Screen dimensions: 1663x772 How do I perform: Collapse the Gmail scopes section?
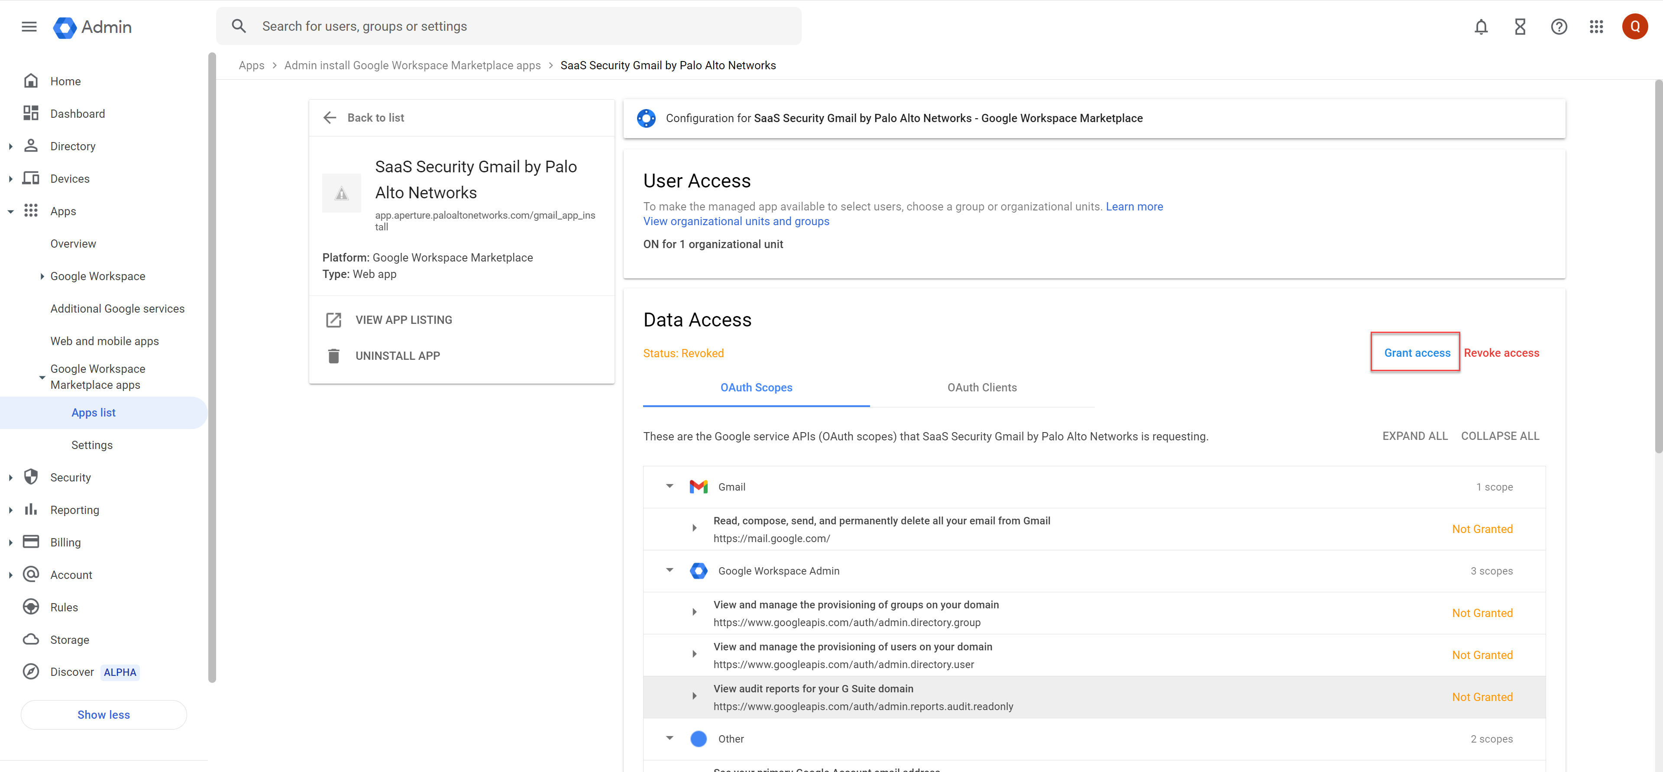pyautogui.click(x=670, y=486)
